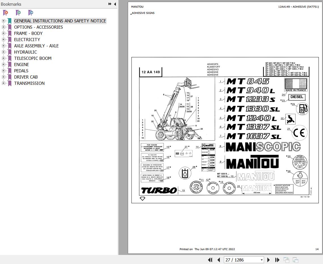Go to the next page

tap(268, 260)
